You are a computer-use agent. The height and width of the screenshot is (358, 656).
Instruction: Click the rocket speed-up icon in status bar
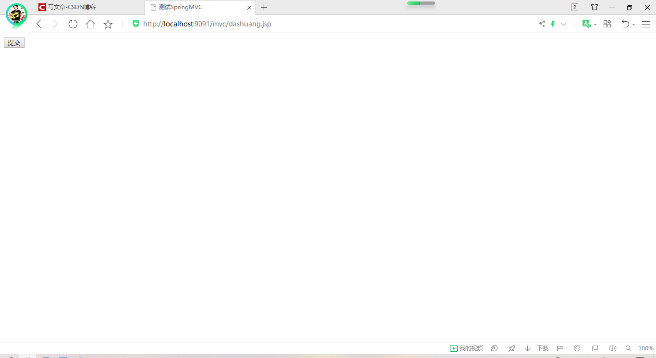click(x=512, y=348)
